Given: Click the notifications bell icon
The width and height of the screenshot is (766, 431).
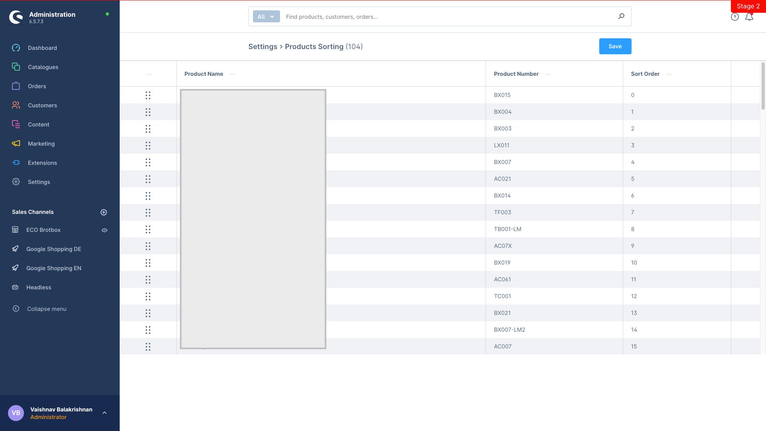Looking at the screenshot, I should point(749,17).
